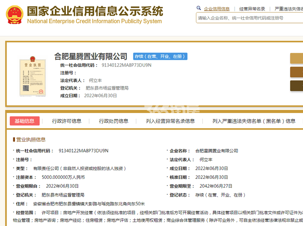Click the 住所 address text value
Image resolution: width=303 pixels, height=226 pixels.
coord(89,203)
